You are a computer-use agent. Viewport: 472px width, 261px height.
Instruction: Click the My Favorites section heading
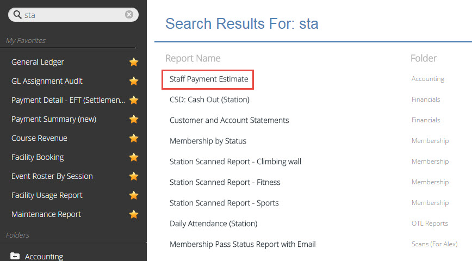[x=26, y=41]
